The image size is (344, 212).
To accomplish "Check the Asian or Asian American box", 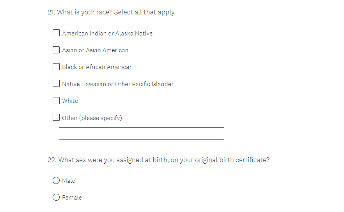I will (x=56, y=50).
